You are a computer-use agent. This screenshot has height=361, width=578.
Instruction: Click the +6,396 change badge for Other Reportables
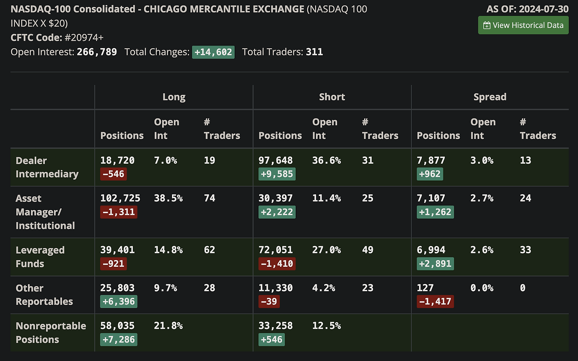point(118,302)
